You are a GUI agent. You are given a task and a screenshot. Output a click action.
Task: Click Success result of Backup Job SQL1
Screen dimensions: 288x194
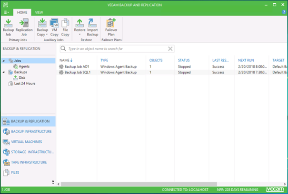218,72
